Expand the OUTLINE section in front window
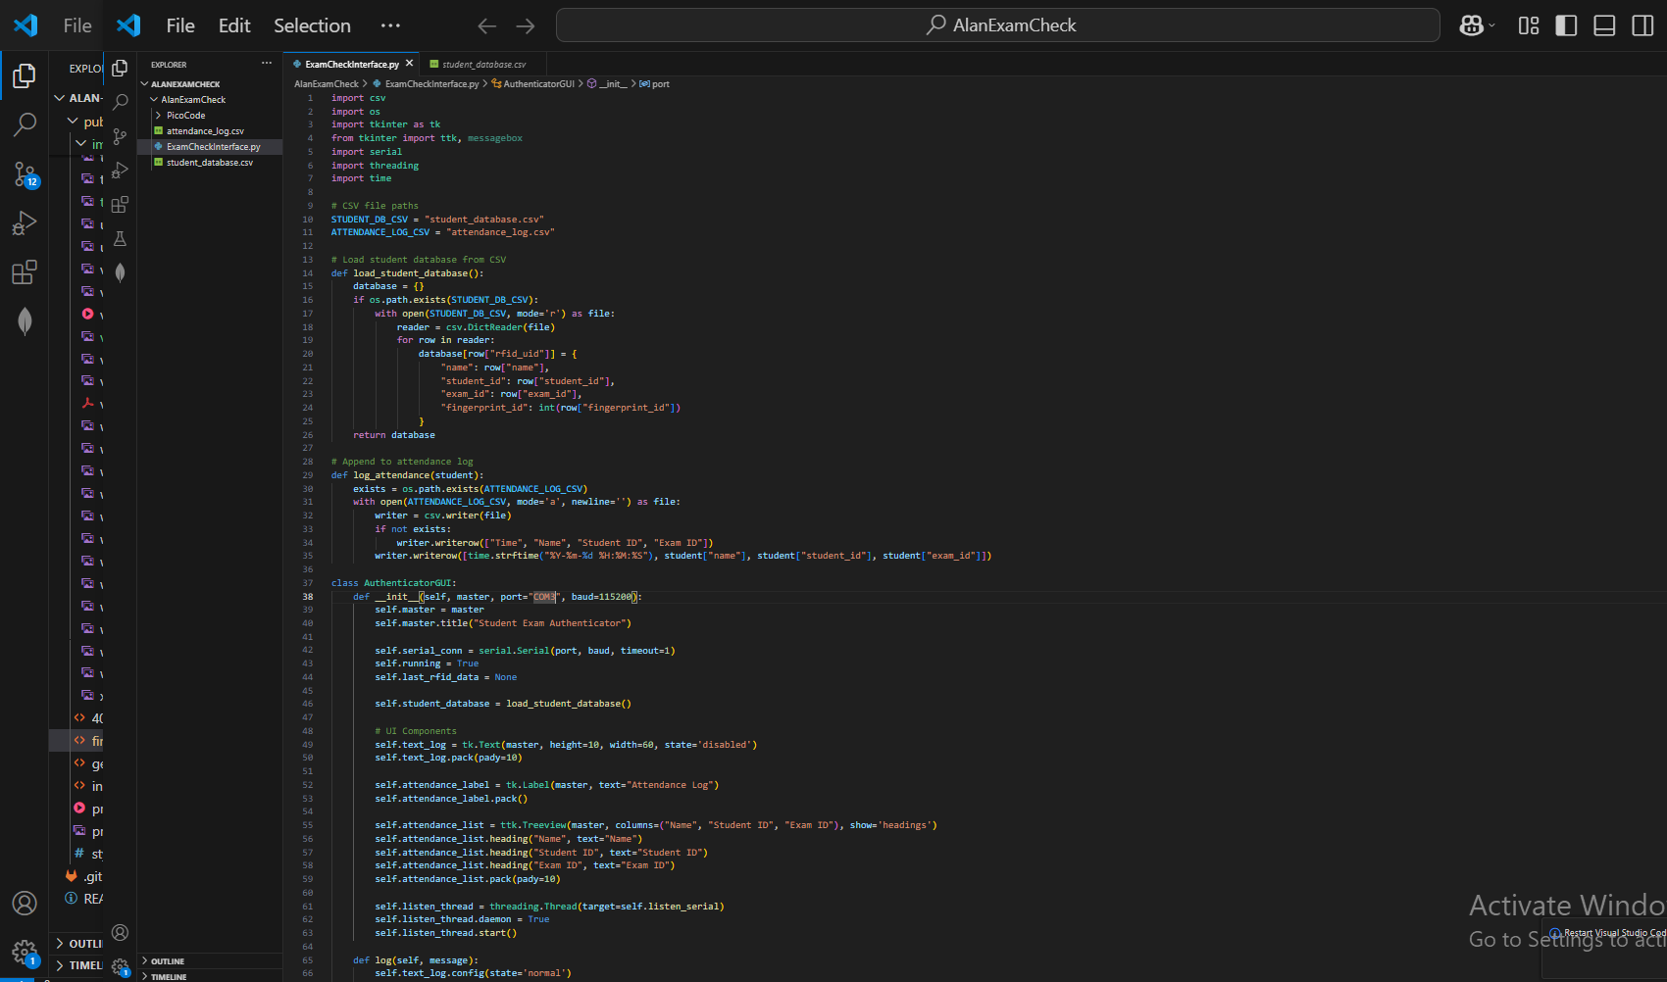This screenshot has height=982, width=1667. click(x=168, y=961)
